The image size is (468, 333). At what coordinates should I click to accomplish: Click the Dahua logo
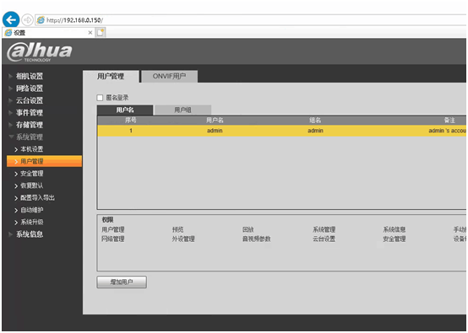[x=40, y=51]
